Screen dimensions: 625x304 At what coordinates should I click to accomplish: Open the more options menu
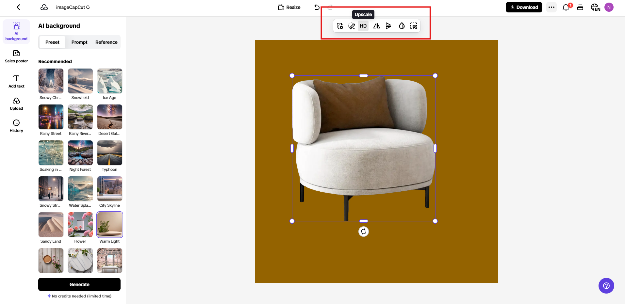click(551, 7)
